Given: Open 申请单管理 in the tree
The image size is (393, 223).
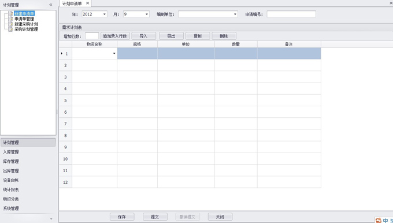Looking at the screenshot, I should tap(24, 19).
